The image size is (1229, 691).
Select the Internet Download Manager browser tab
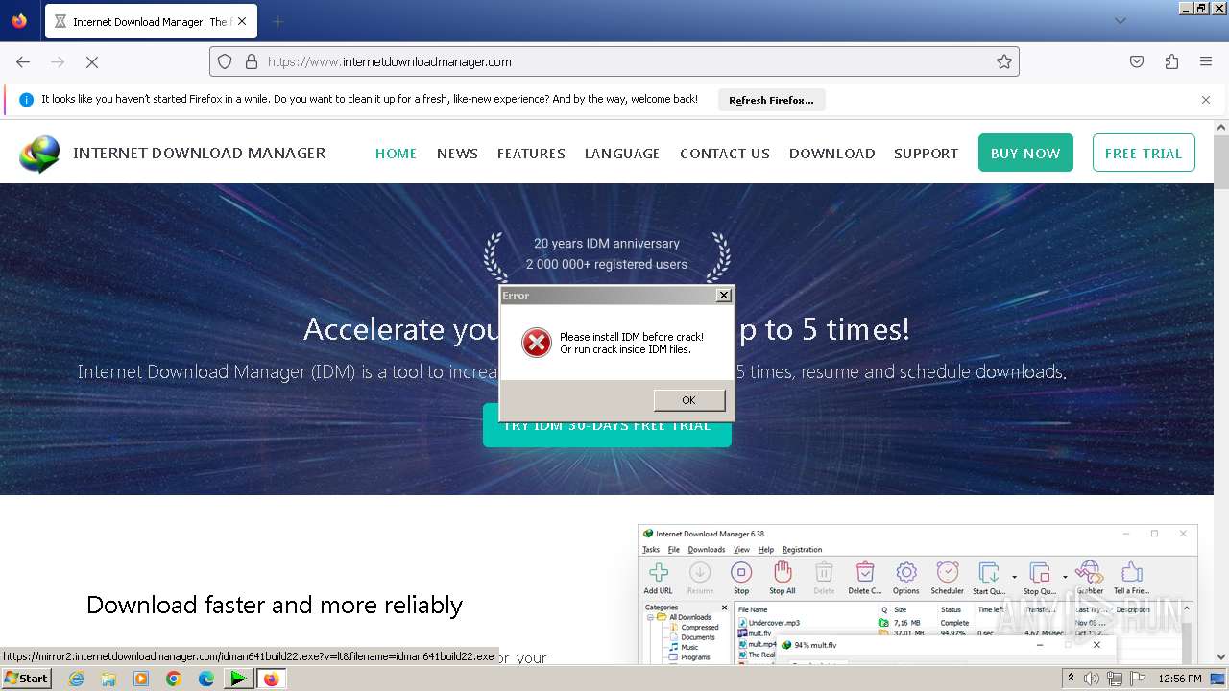[x=150, y=21]
